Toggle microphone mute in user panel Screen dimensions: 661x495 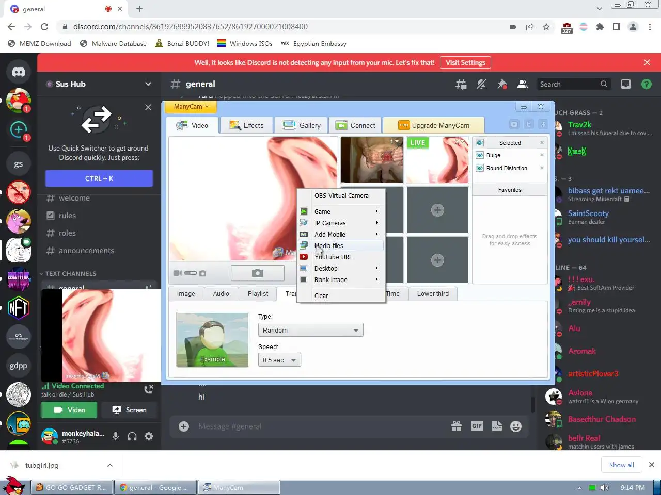click(116, 436)
